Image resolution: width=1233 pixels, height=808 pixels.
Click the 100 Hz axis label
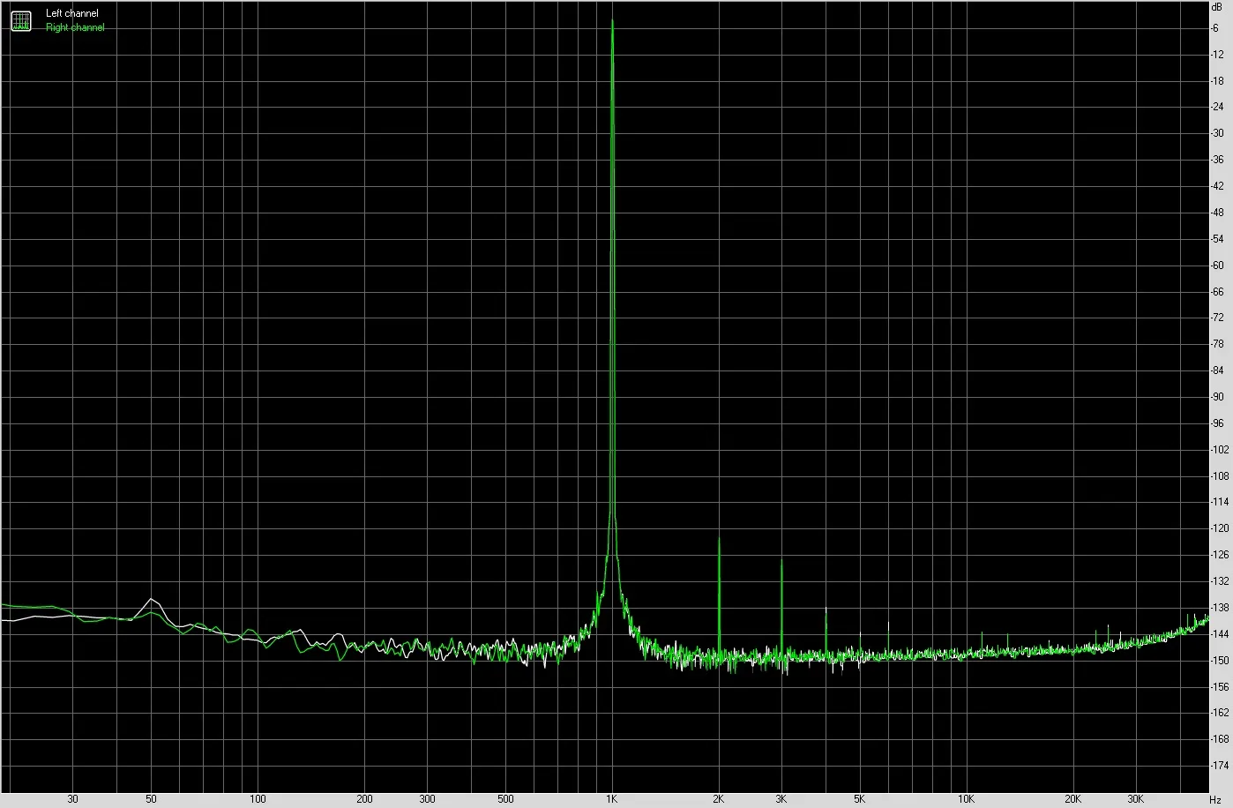258,799
